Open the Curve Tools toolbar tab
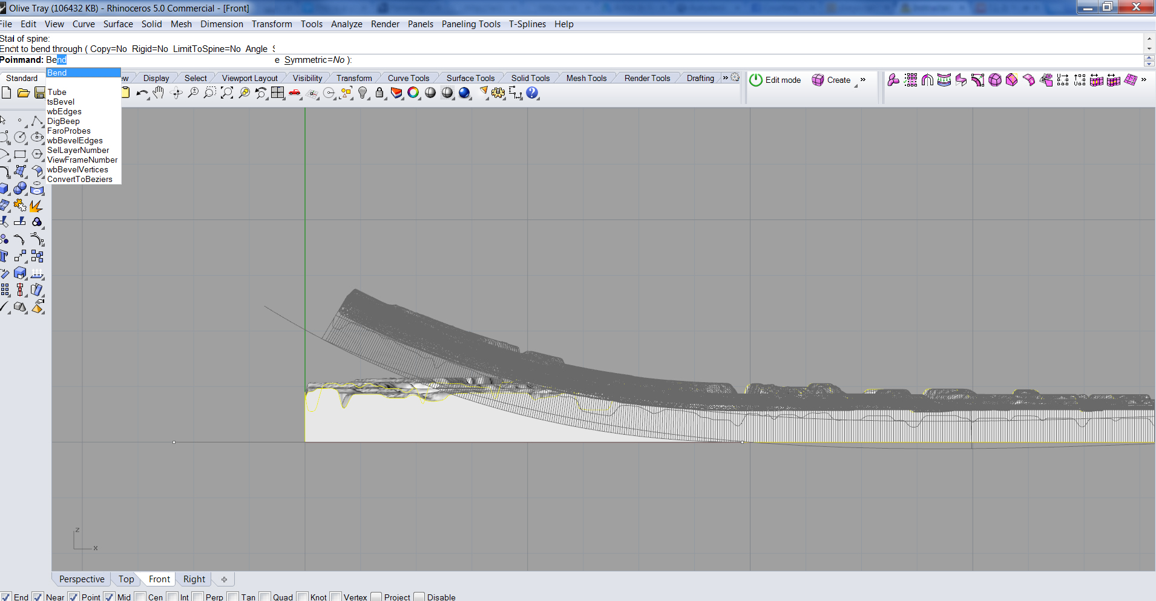Image resolution: width=1156 pixels, height=601 pixels. click(x=409, y=78)
